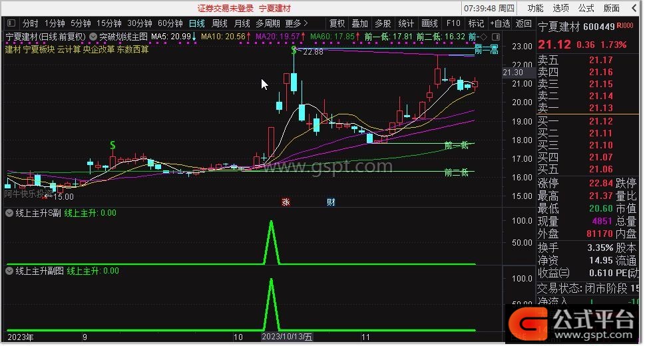
Task: Click the 云计算 concept tag
Action: pos(69,49)
